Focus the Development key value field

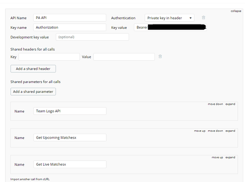click(x=92, y=37)
